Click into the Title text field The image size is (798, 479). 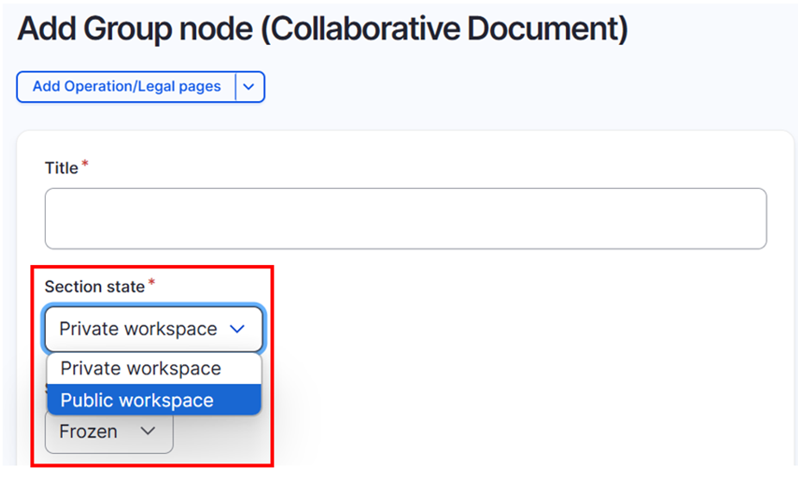[x=405, y=218]
